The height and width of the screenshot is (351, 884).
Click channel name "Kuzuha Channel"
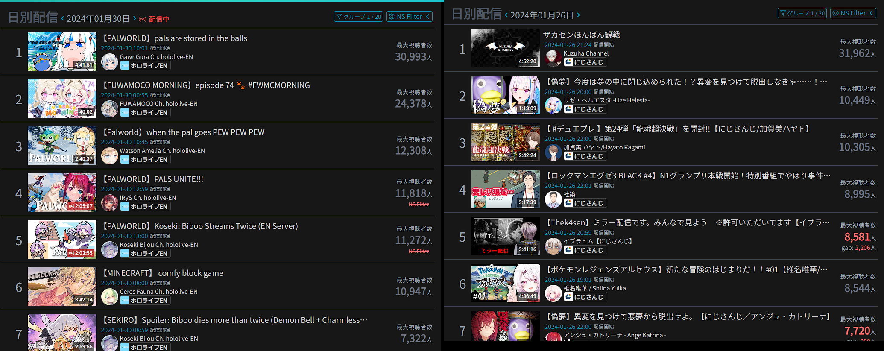tap(586, 53)
